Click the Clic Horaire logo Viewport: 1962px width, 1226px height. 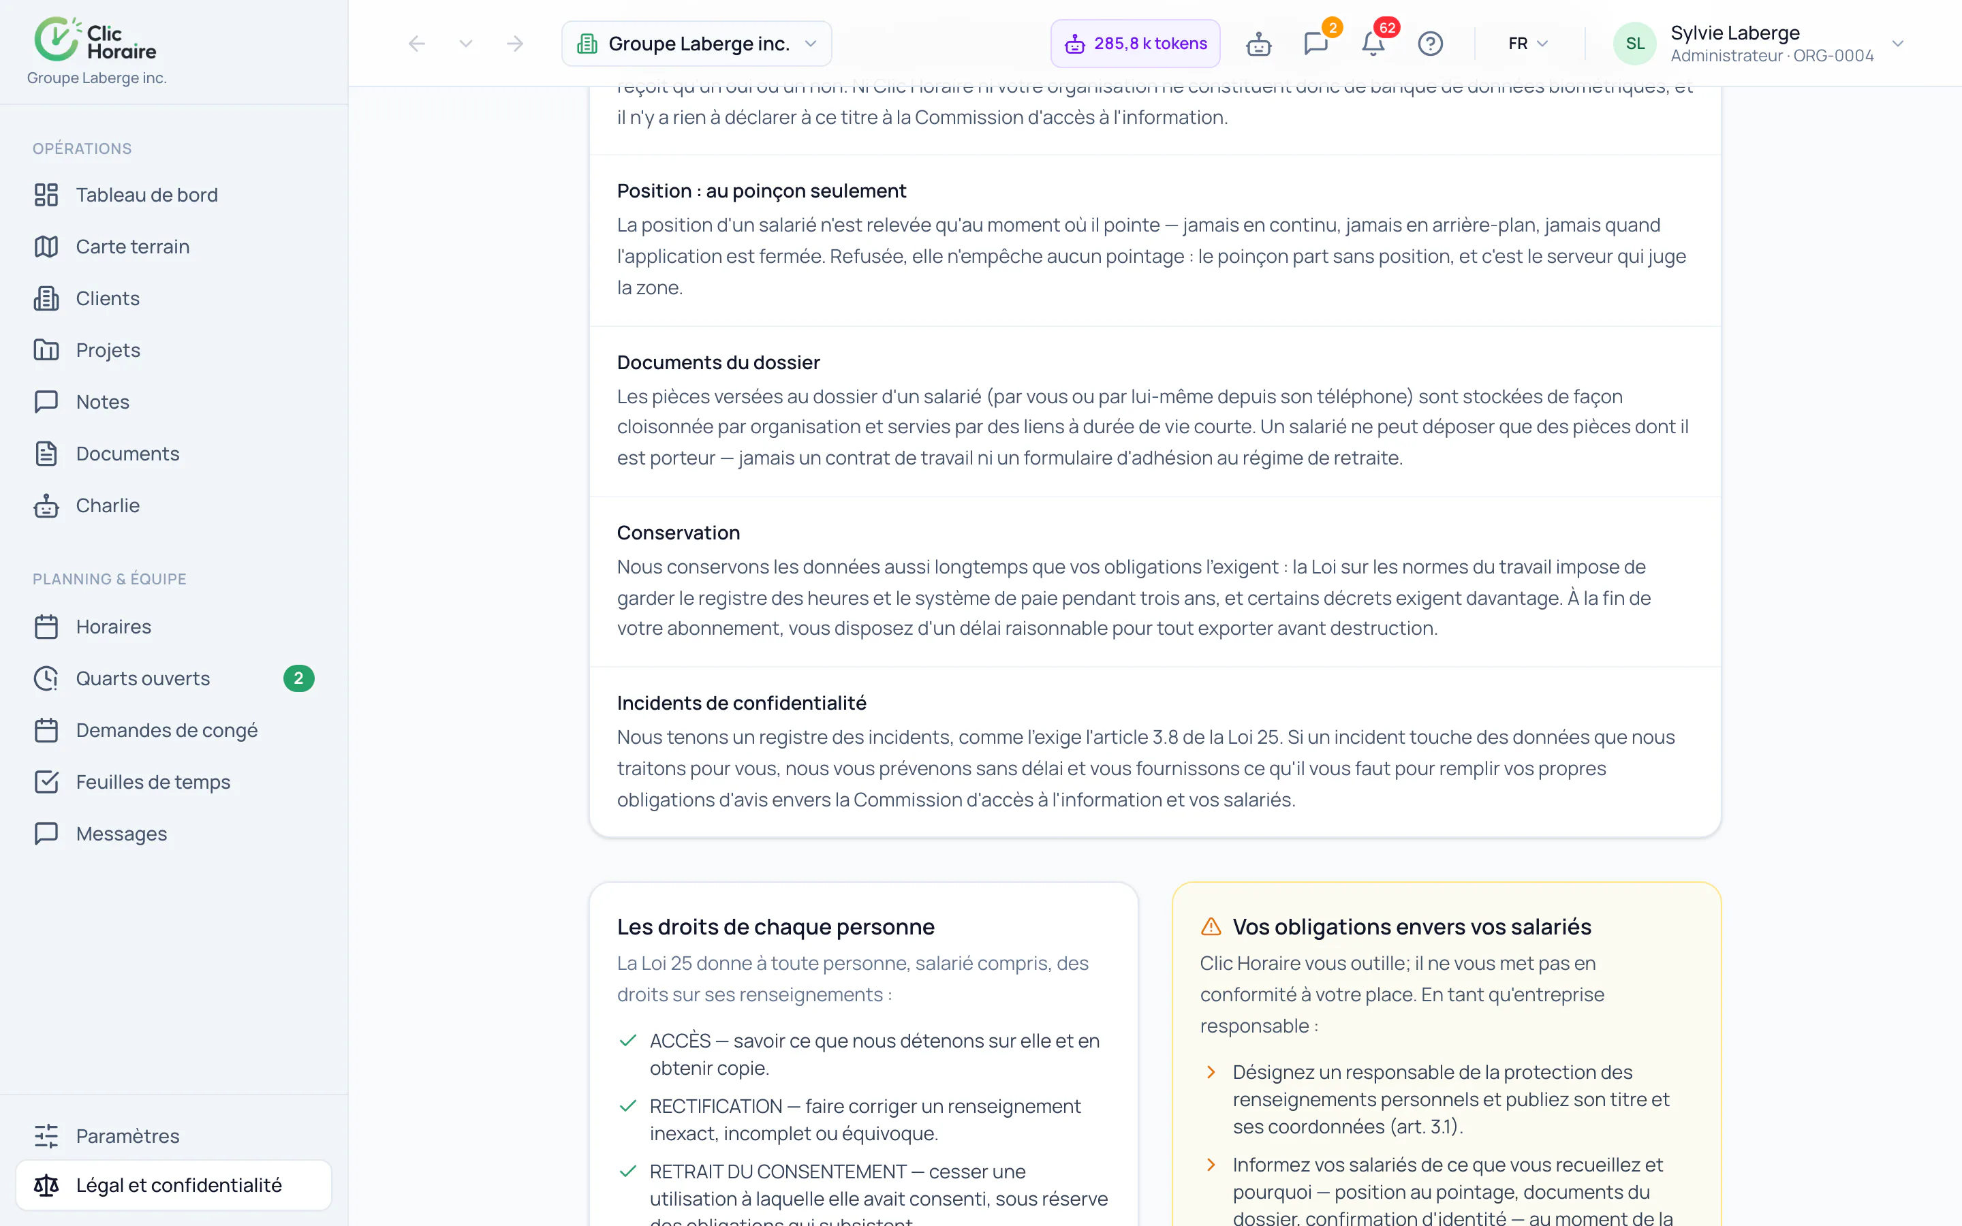click(x=95, y=40)
